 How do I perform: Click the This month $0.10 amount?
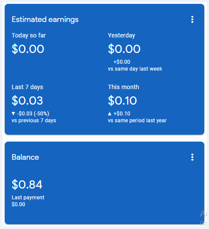click(x=122, y=100)
